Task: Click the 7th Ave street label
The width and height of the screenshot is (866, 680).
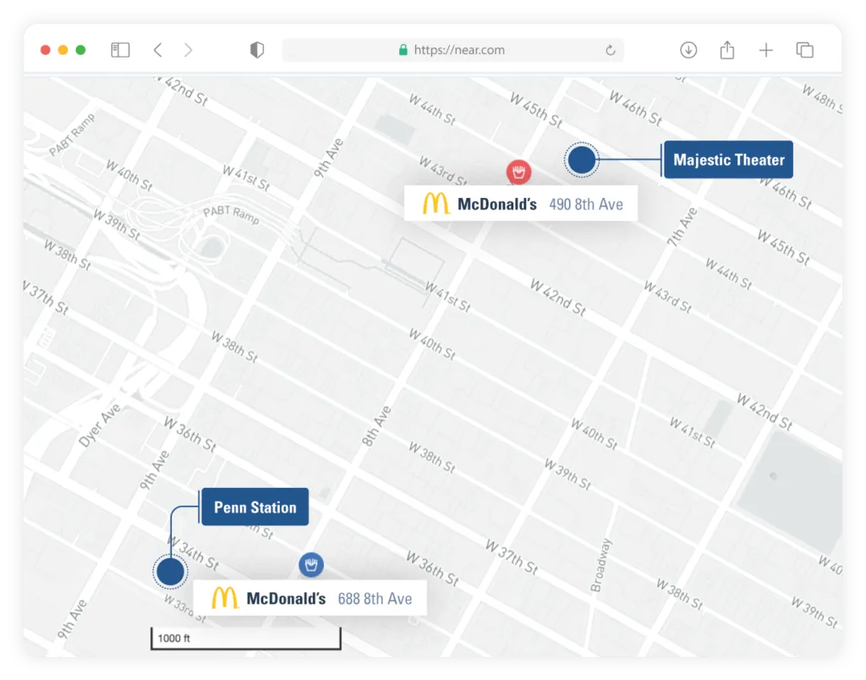Action: [682, 227]
